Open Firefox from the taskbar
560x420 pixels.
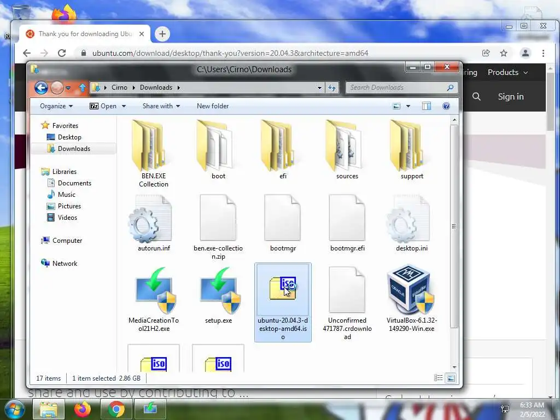tap(83, 409)
